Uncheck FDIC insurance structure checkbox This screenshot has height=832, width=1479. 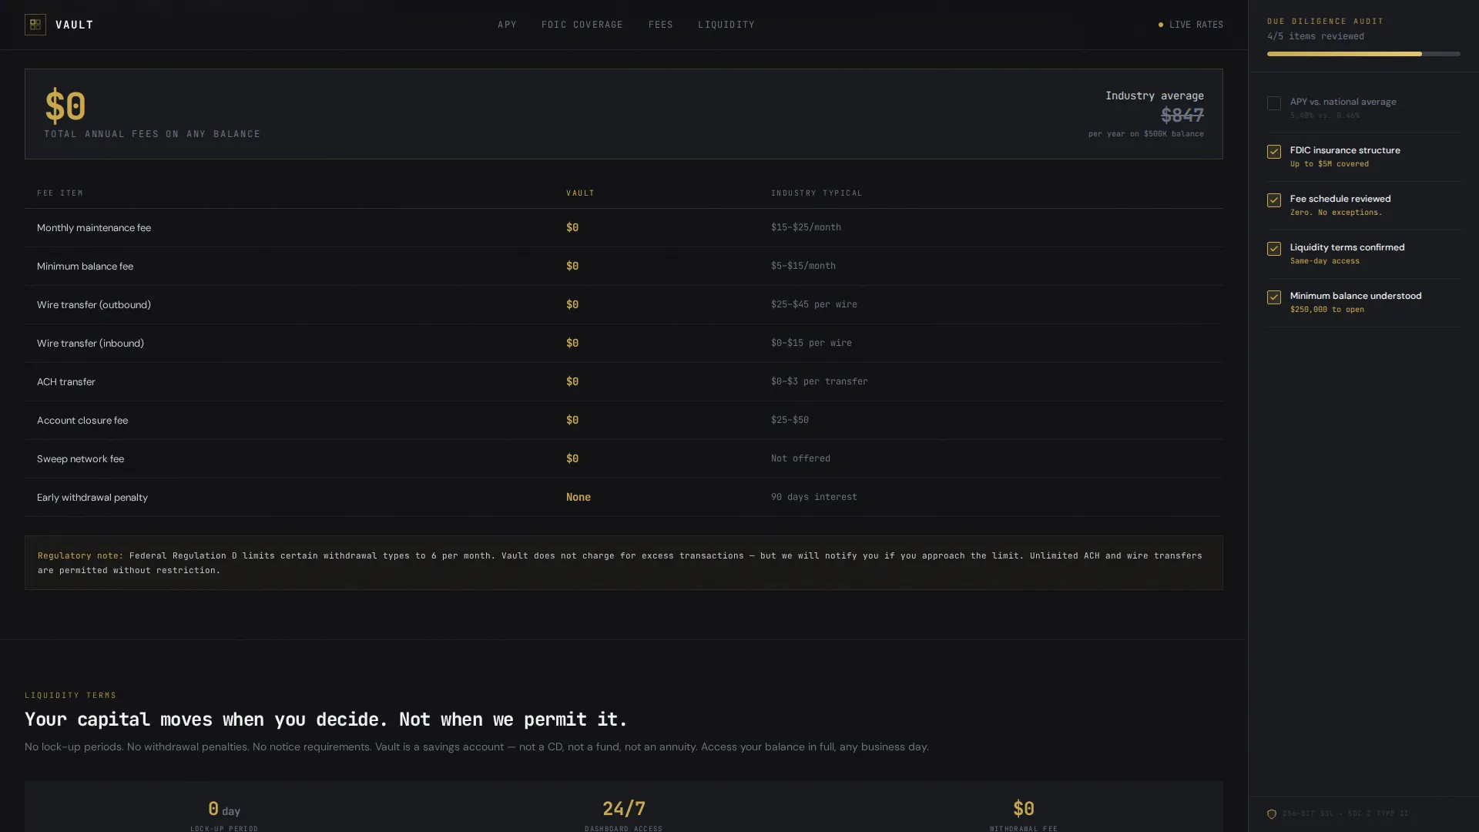pyautogui.click(x=1274, y=152)
